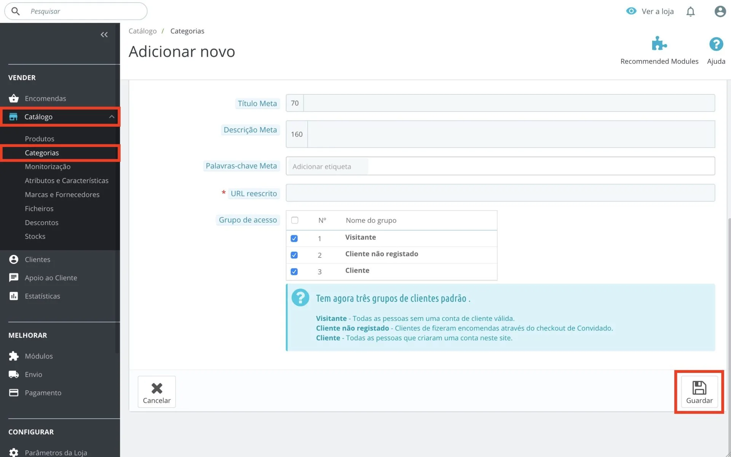Open Módulos in the sidebar
The width and height of the screenshot is (731, 457).
click(38, 356)
